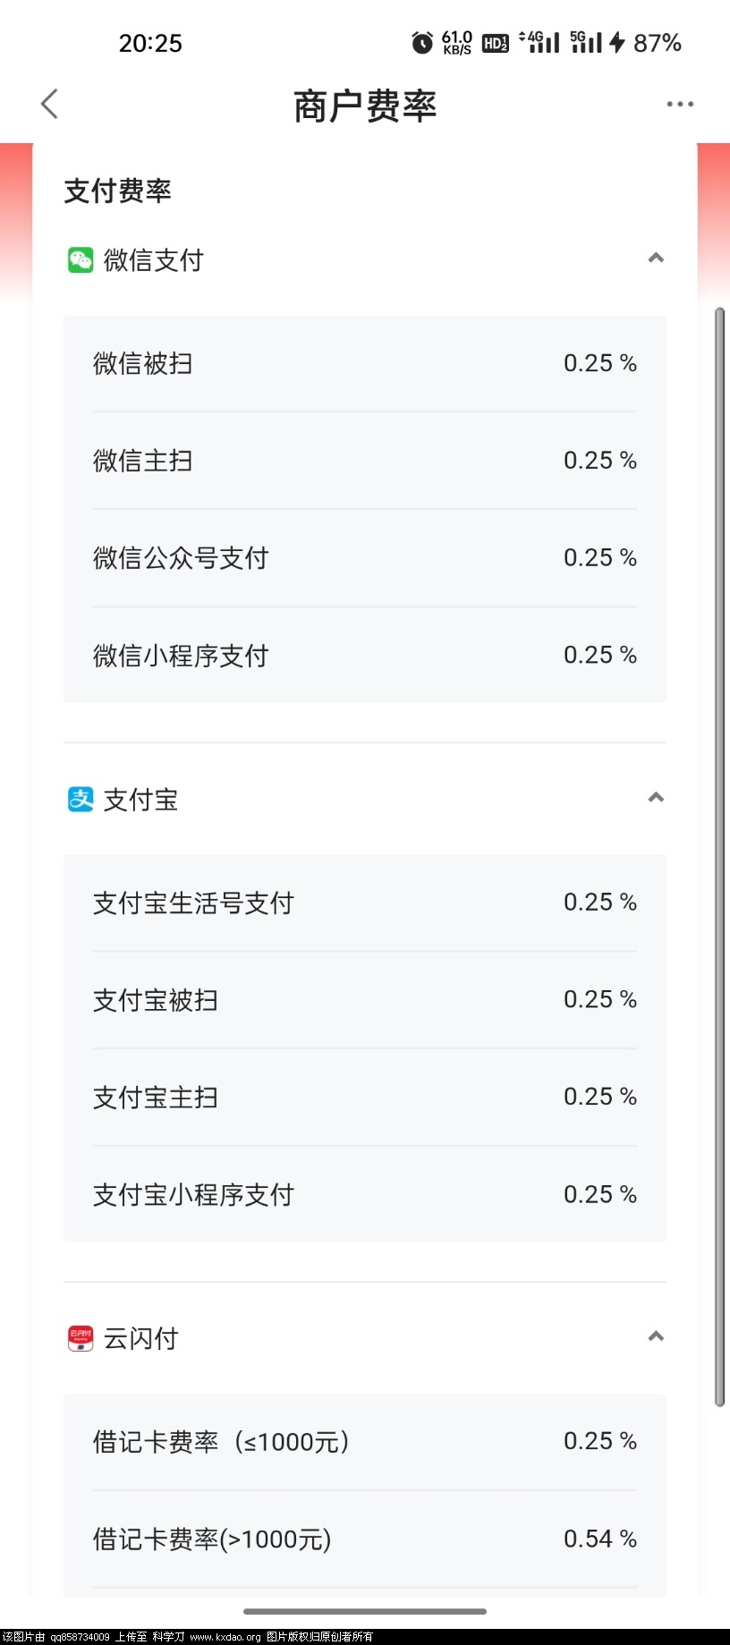Tap the WeChat Pay logo icon
The image size is (730, 1645).
(x=81, y=260)
